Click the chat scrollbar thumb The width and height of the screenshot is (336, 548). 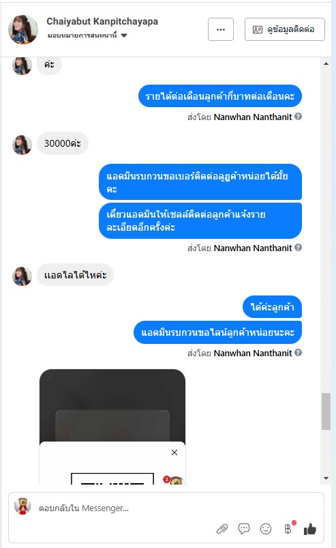tap(326, 412)
